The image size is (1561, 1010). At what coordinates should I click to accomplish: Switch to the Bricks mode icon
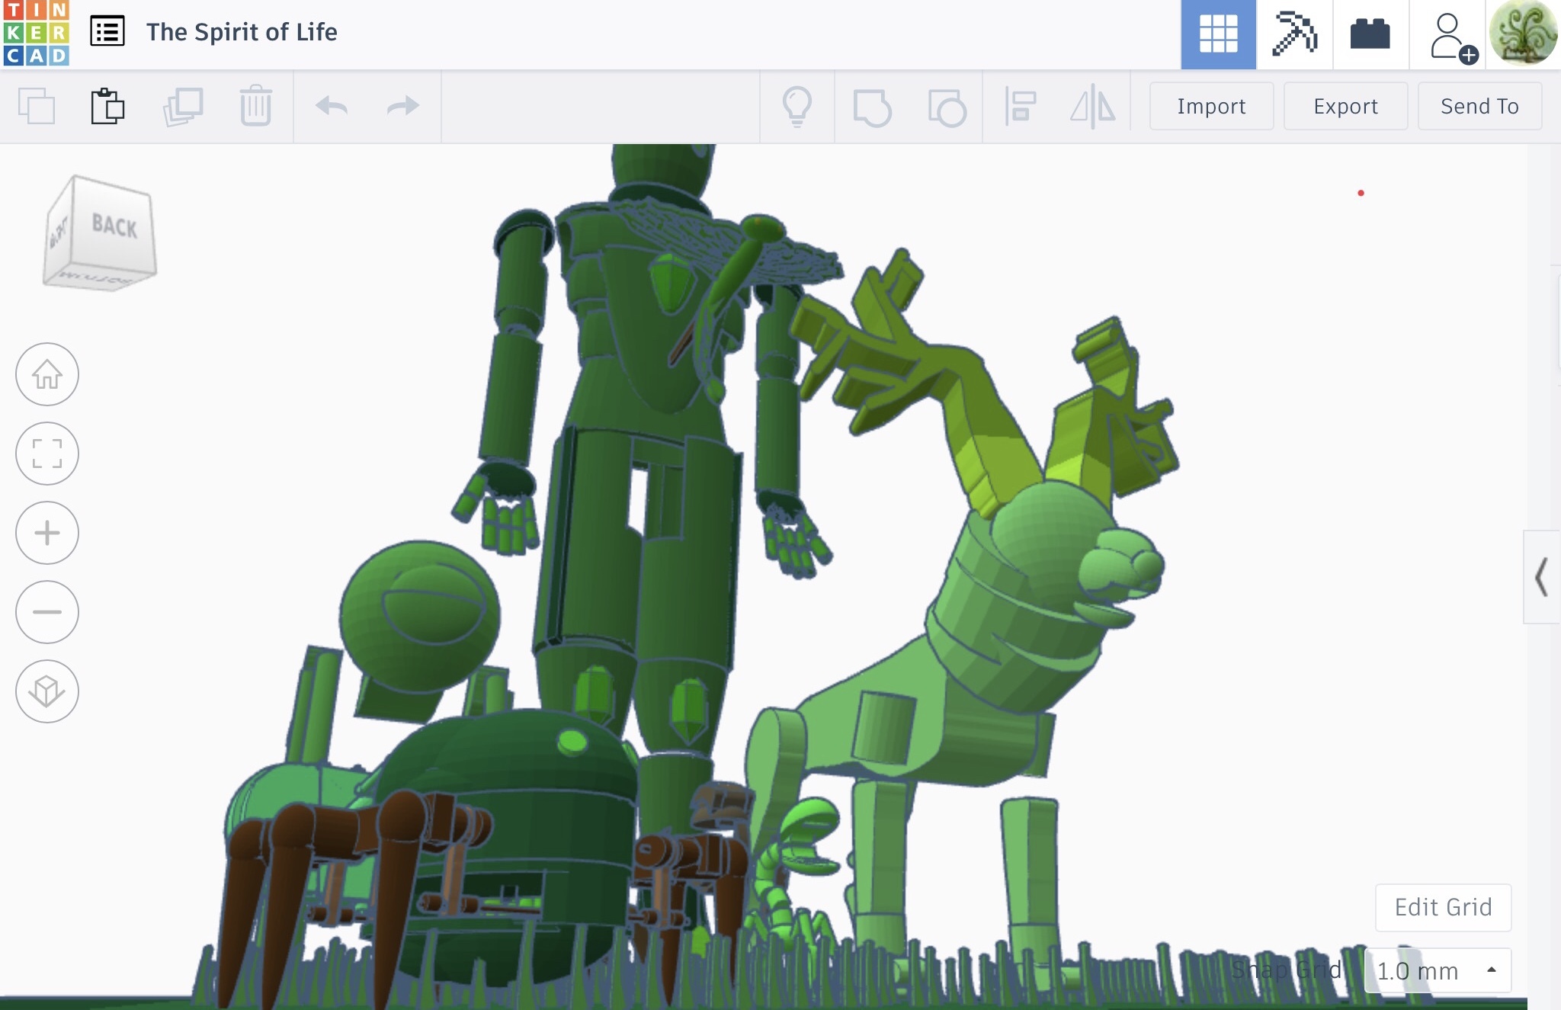coord(1370,34)
